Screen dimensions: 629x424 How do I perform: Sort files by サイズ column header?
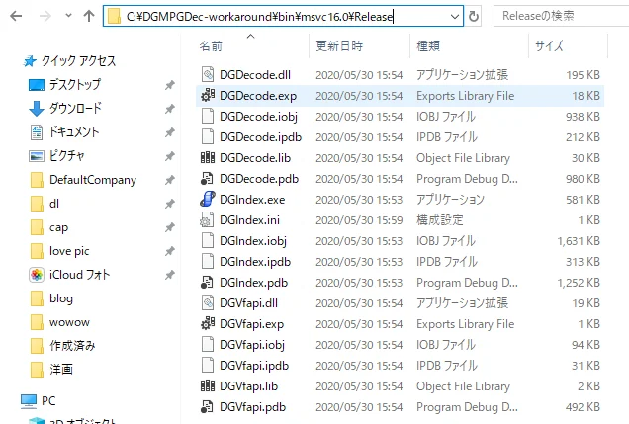[x=549, y=45]
